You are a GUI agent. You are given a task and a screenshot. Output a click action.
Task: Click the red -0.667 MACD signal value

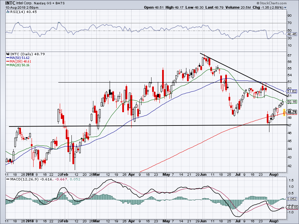(61, 179)
